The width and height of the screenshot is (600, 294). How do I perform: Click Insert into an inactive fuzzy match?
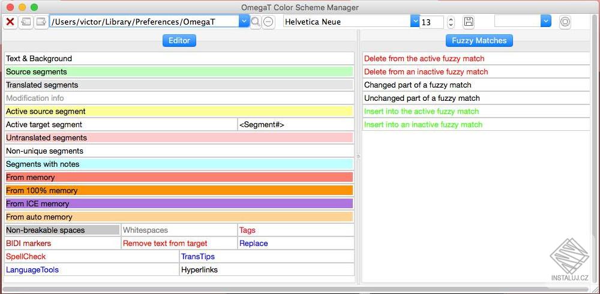(x=476, y=124)
